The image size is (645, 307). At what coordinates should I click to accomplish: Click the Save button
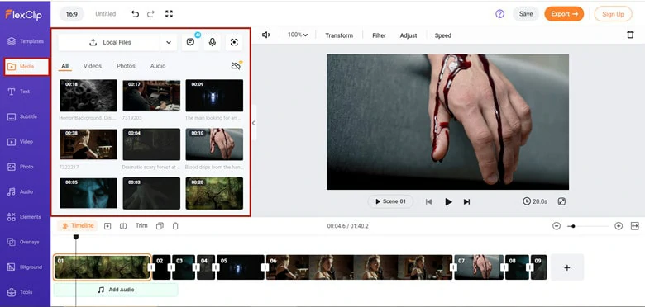coord(526,14)
